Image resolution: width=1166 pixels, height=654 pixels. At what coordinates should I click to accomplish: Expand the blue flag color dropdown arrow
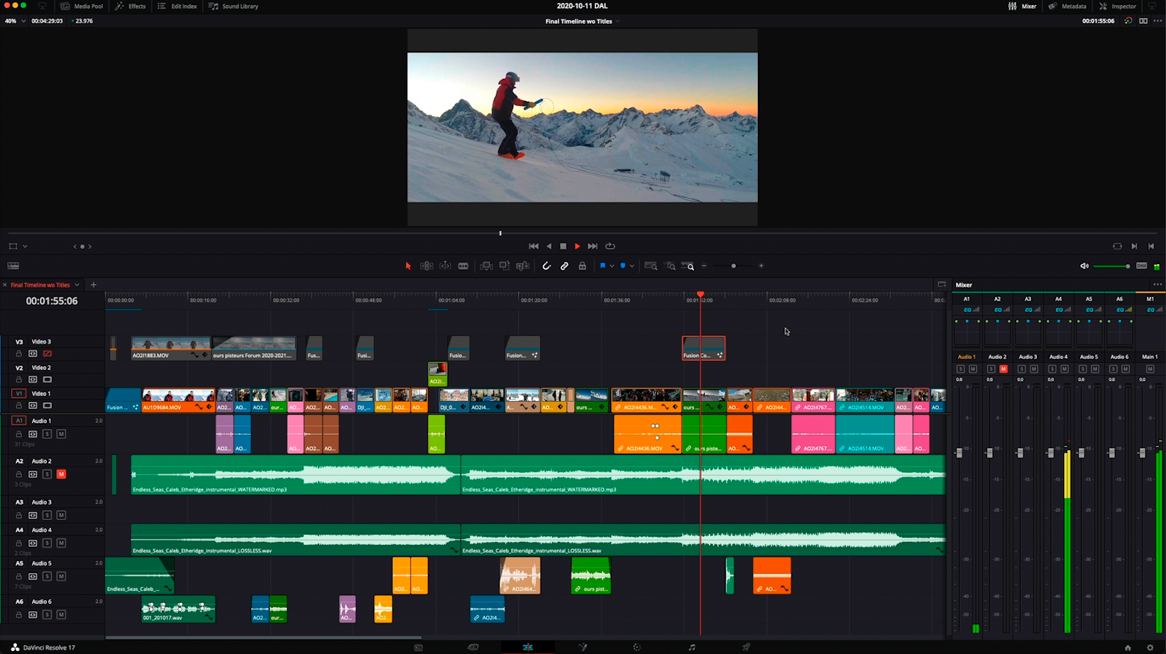(612, 266)
